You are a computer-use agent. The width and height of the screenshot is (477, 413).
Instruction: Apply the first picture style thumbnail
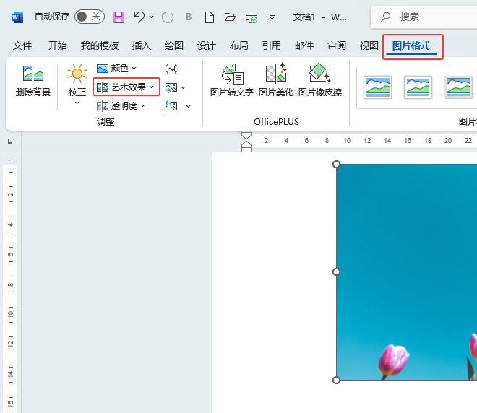(377, 87)
